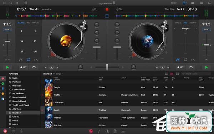This screenshot has width=214, height=134.
Task: Select previous effect before Flanger
Action: click(175, 29)
